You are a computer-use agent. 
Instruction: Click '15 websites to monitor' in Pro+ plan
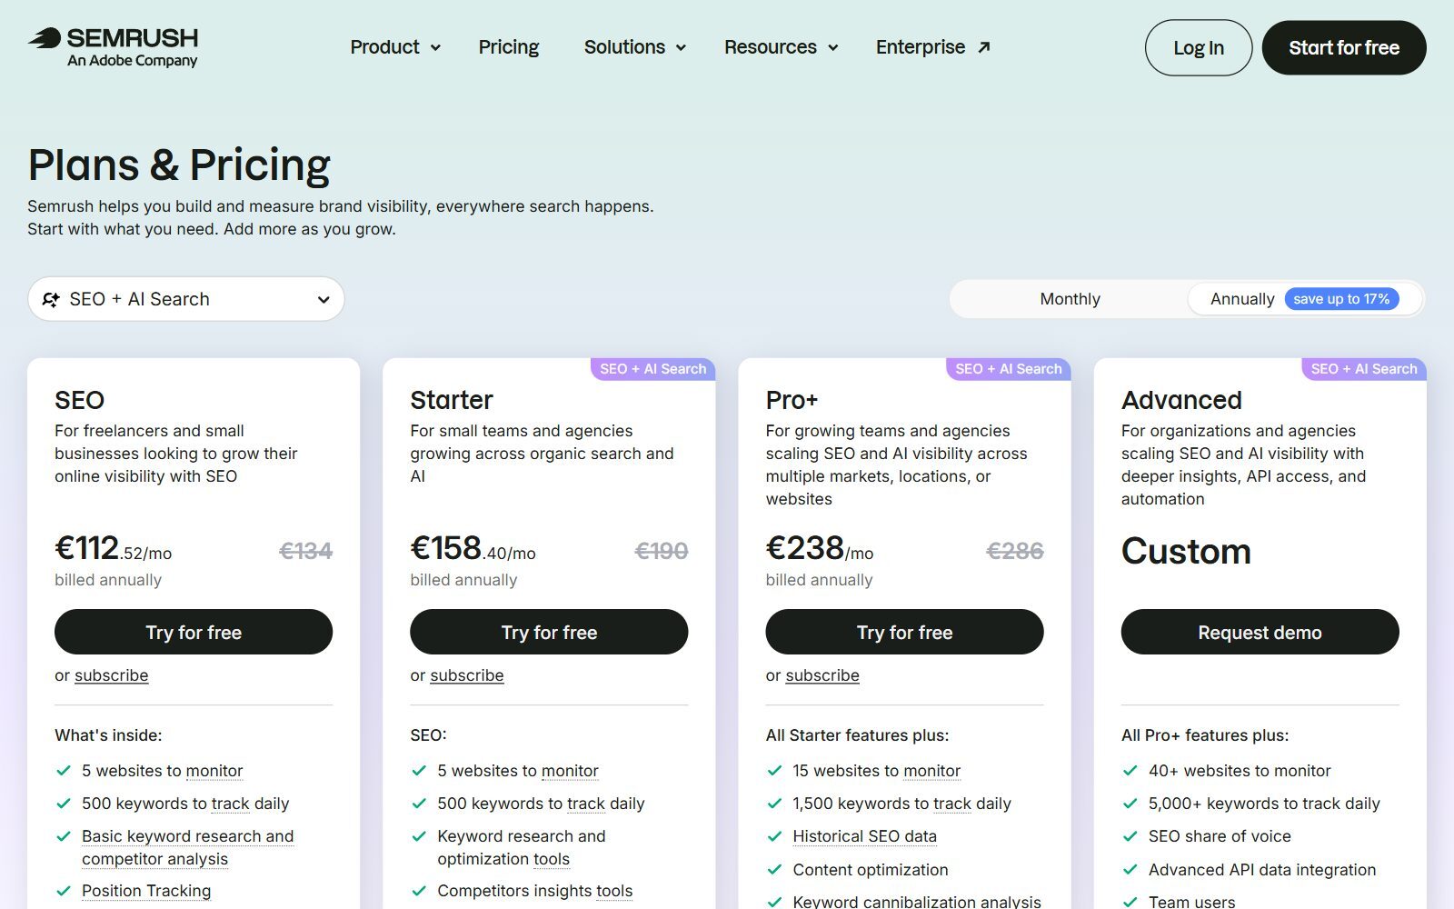tap(877, 771)
